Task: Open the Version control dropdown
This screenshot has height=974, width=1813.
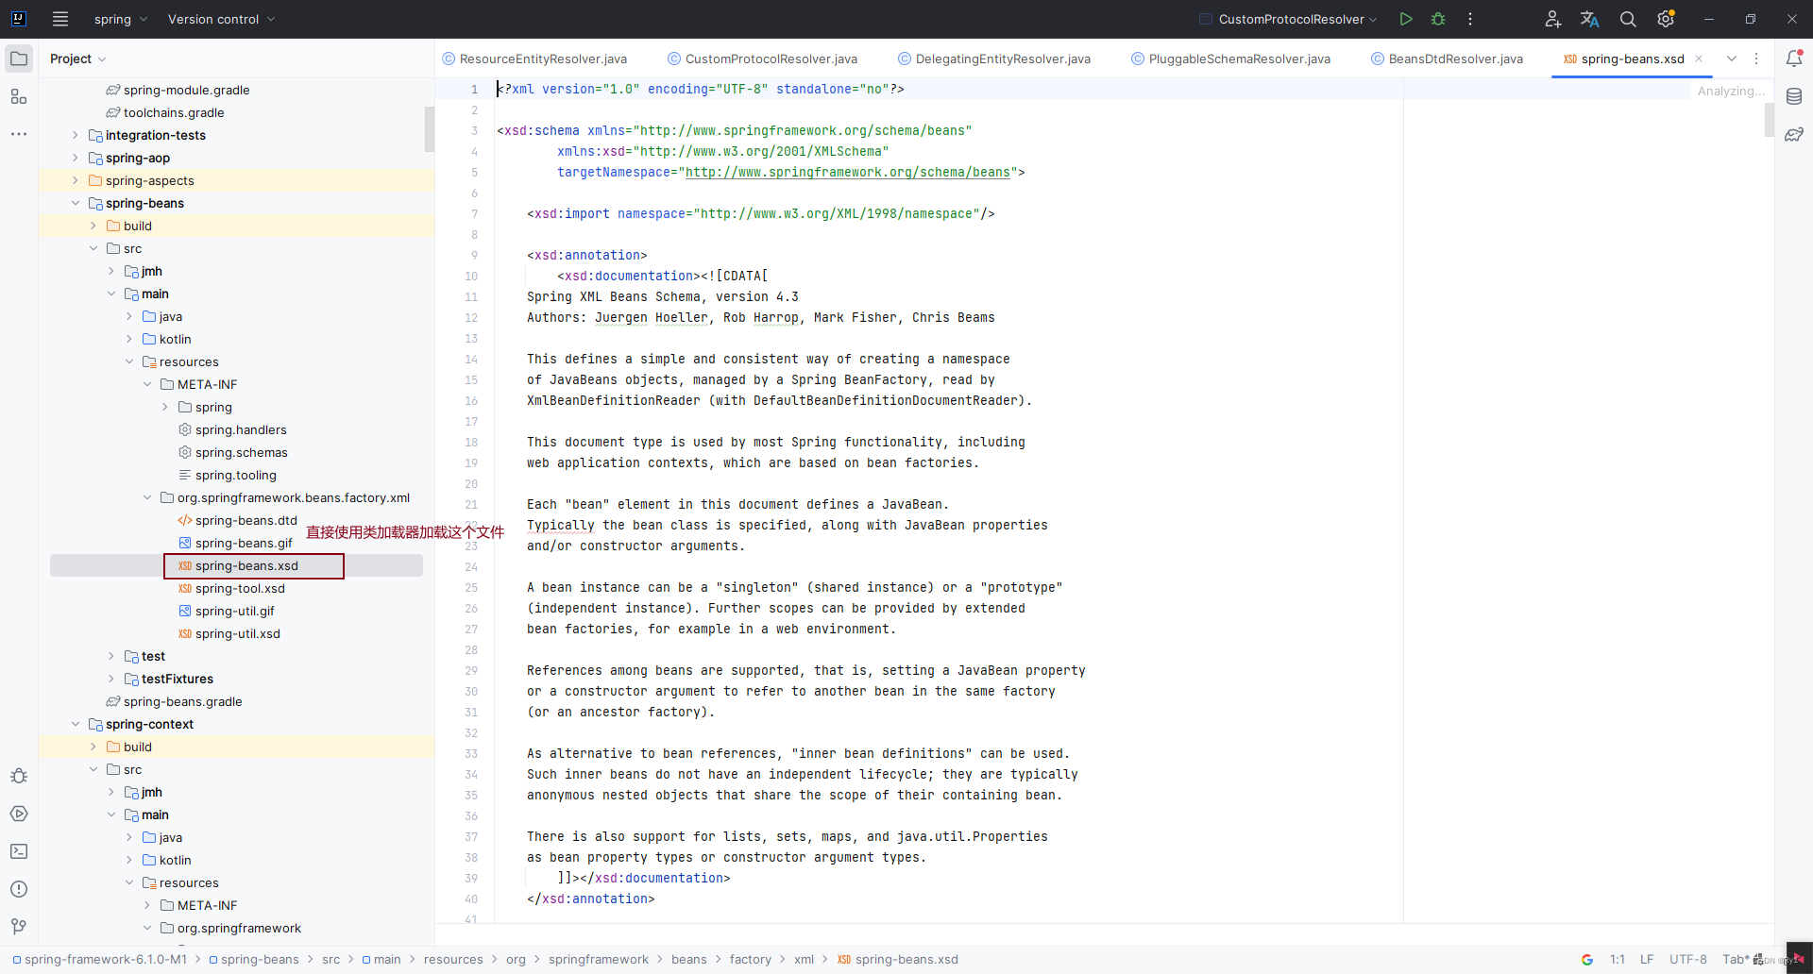Action: point(221,19)
